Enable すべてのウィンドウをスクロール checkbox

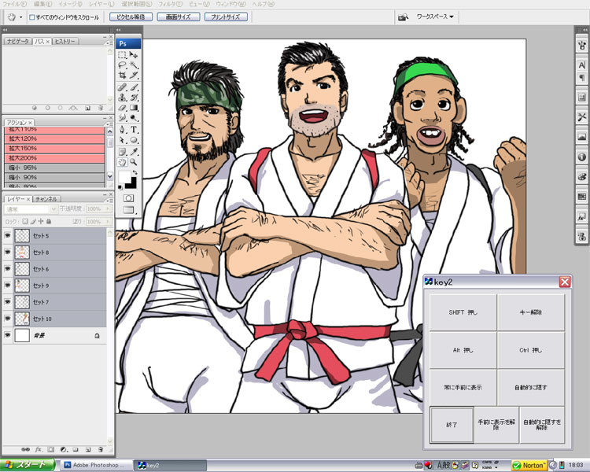pos(31,17)
